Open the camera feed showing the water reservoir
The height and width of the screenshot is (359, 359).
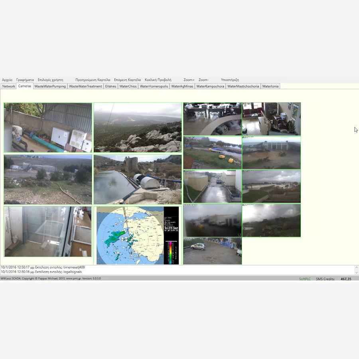tap(138, 179)
